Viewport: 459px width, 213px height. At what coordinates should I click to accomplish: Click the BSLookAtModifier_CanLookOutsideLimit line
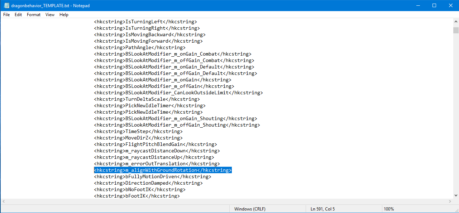point(178,93)
